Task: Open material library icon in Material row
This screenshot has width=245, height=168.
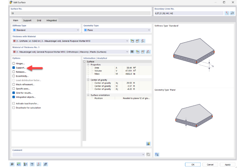Action: point(132,52)
